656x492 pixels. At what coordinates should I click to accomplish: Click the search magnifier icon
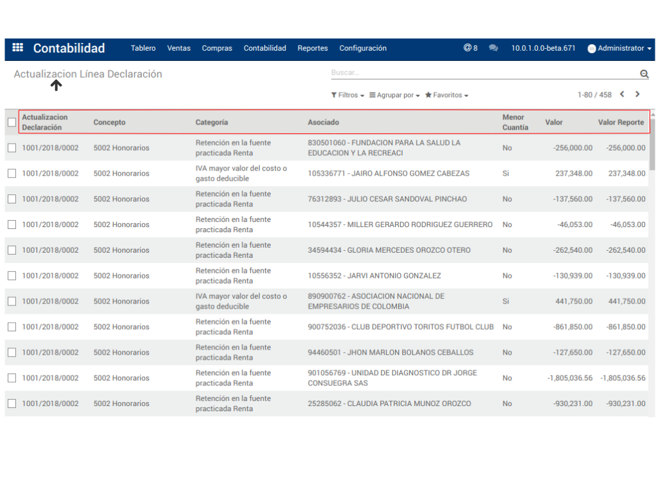point(644,74)
